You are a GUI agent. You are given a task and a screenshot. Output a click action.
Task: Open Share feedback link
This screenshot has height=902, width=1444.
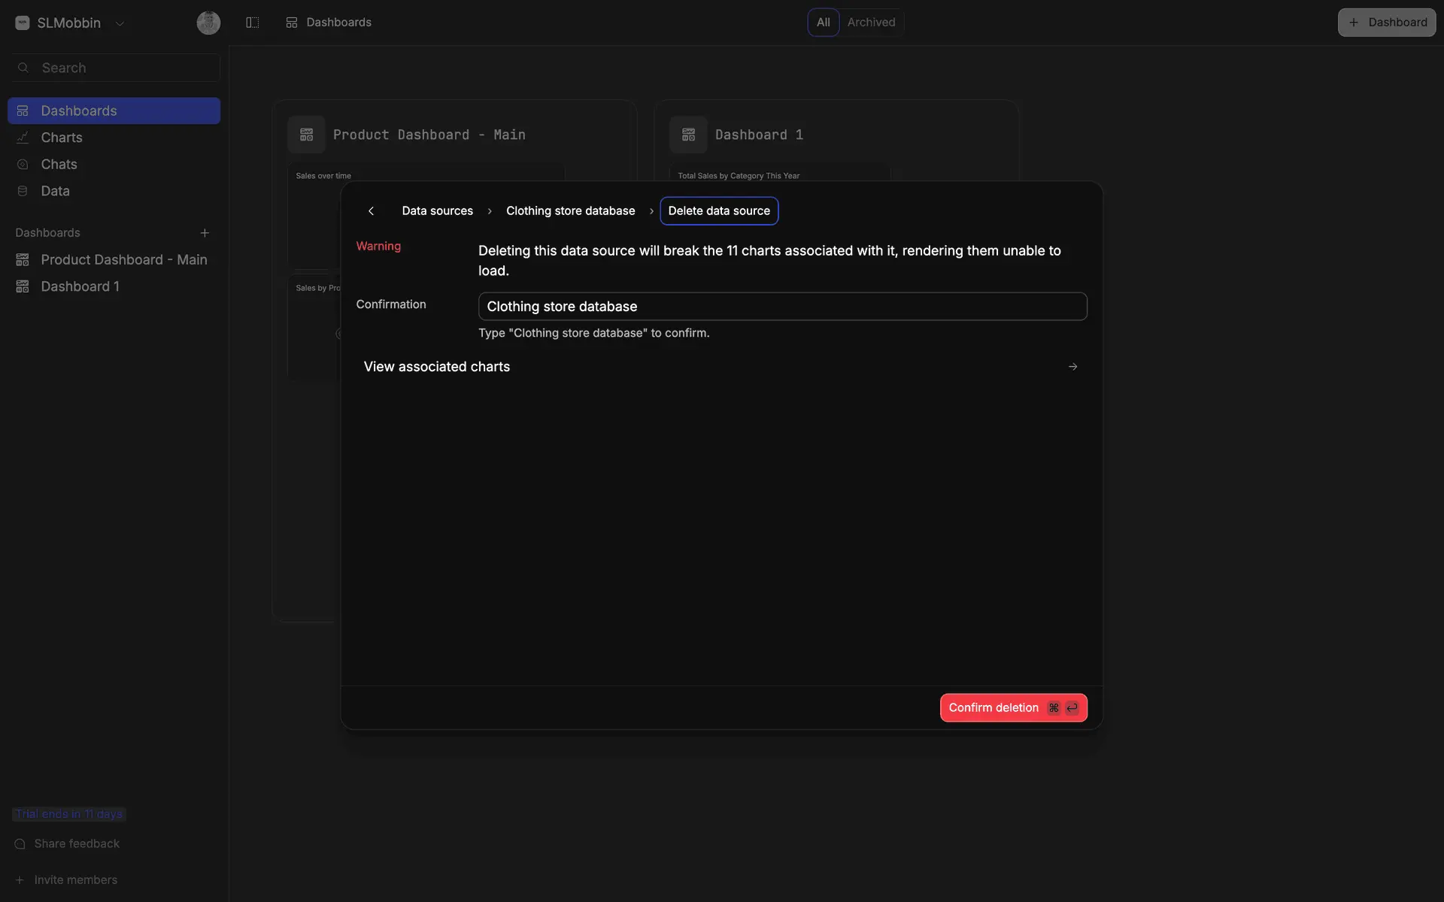click(77, 844)
